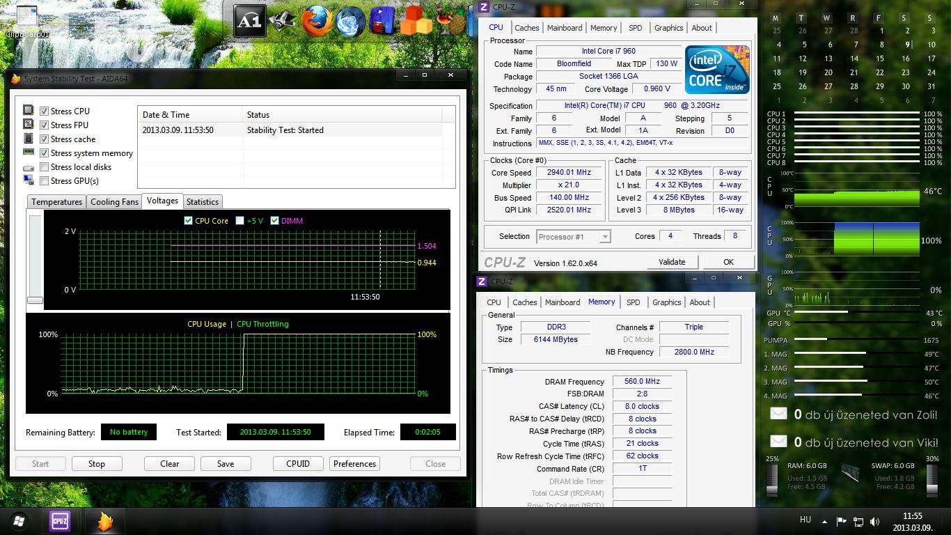951x535 pixels.
Task: Toggle the DIMM voltage graph checkbox
Action: click(x=274, y=220)
